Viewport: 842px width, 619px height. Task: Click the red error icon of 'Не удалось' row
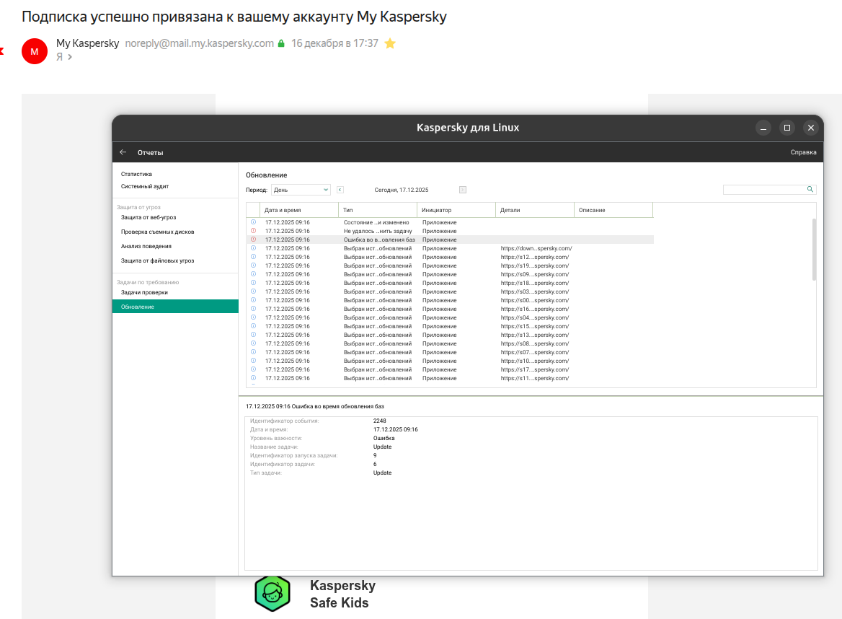253,231
